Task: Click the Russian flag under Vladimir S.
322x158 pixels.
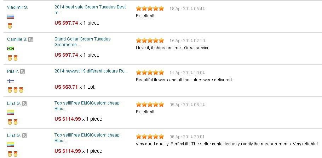Action: 11,17
